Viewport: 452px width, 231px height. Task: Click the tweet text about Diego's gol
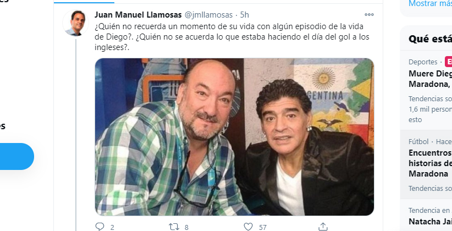click(231, 37)
